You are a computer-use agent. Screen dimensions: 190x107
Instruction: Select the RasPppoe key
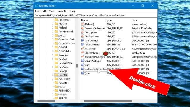tap(64, 79)
